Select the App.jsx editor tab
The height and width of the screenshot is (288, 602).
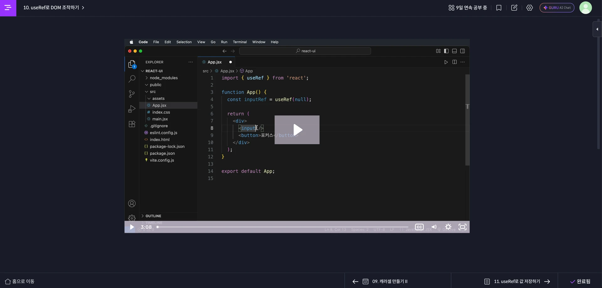216,62
